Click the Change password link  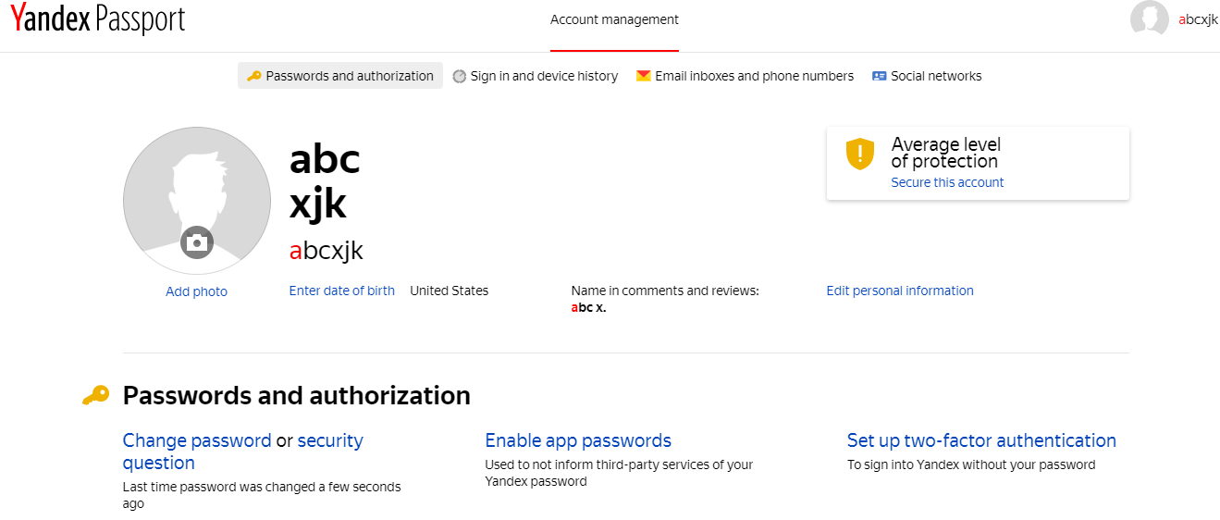pyautogui.click(x=197, y=440)
